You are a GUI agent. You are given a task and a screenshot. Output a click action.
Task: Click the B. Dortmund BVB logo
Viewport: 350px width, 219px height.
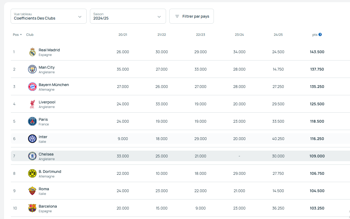click(x=32, y=173)
